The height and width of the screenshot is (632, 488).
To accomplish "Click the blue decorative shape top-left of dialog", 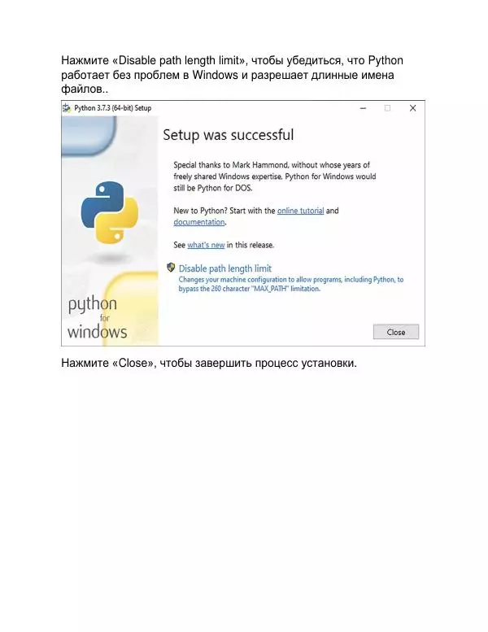I will 89,136.
